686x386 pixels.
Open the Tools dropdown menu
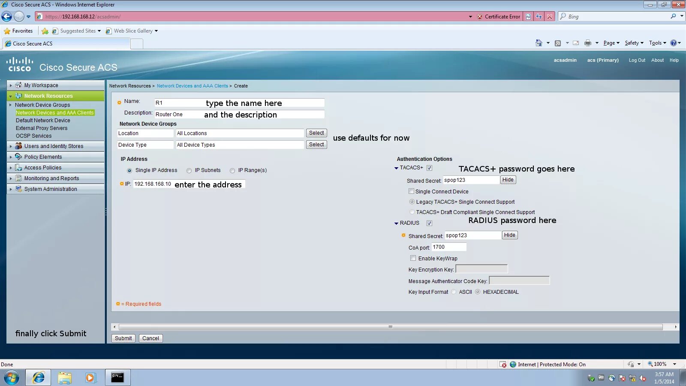658,43
